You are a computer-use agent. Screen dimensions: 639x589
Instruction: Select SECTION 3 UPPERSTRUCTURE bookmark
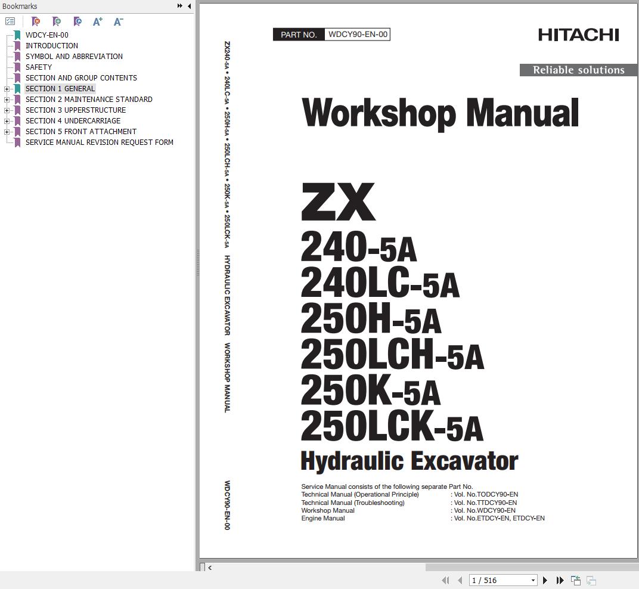(76, 110)
